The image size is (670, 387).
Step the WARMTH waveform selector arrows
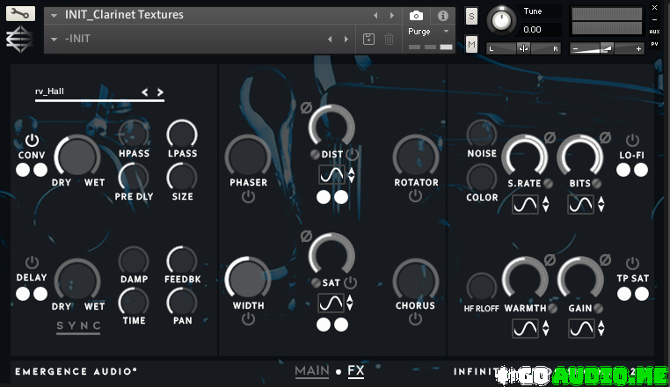coord(546,328)
